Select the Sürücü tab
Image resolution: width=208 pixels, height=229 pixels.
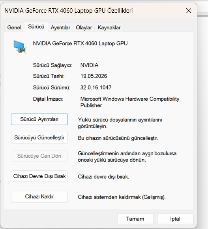[x=36, y=27]
